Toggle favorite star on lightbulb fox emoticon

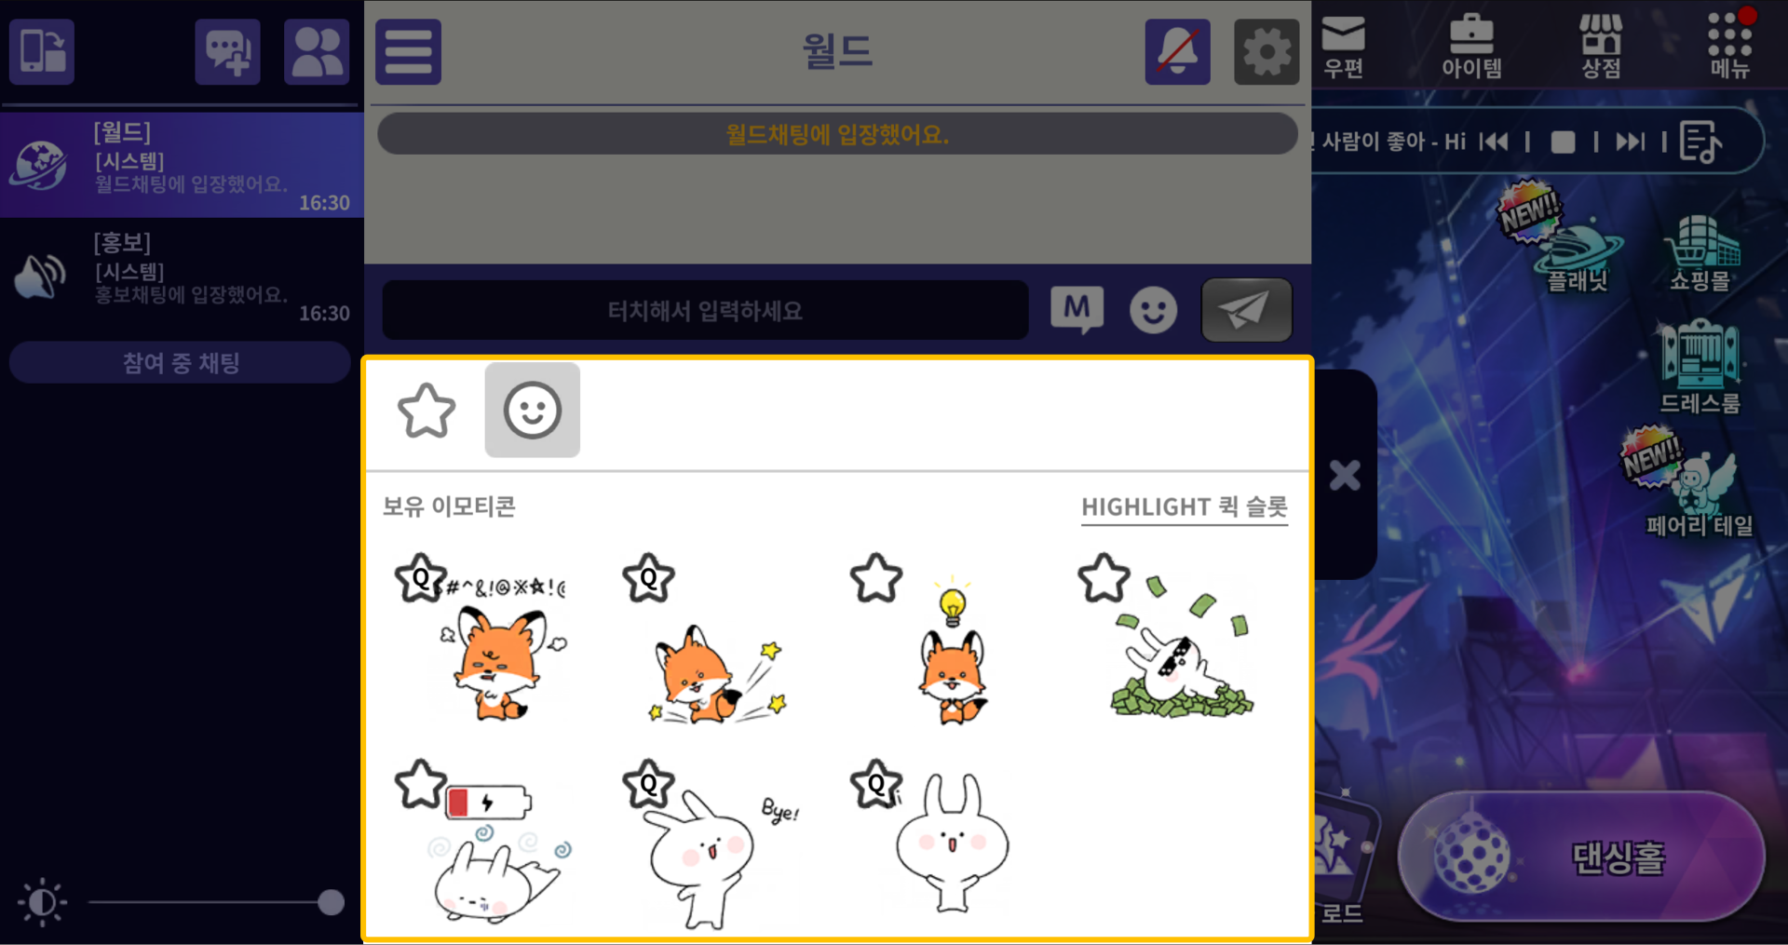(x=876, y=578)
